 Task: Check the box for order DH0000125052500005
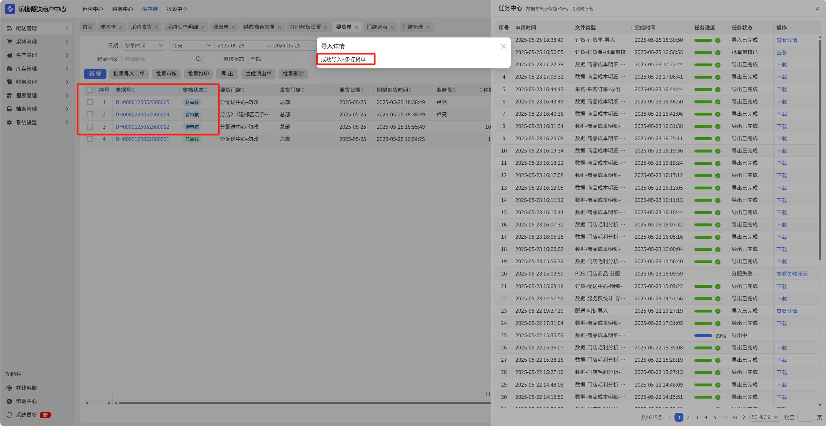click(x=90, y=102)
